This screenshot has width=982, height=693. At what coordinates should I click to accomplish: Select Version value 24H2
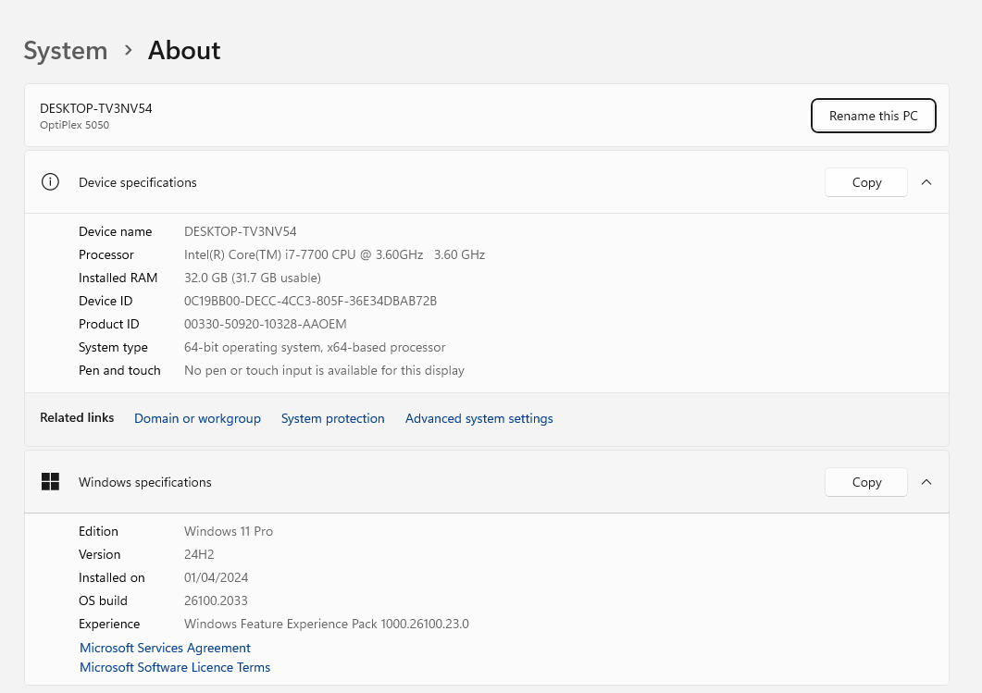coord(199,554)
